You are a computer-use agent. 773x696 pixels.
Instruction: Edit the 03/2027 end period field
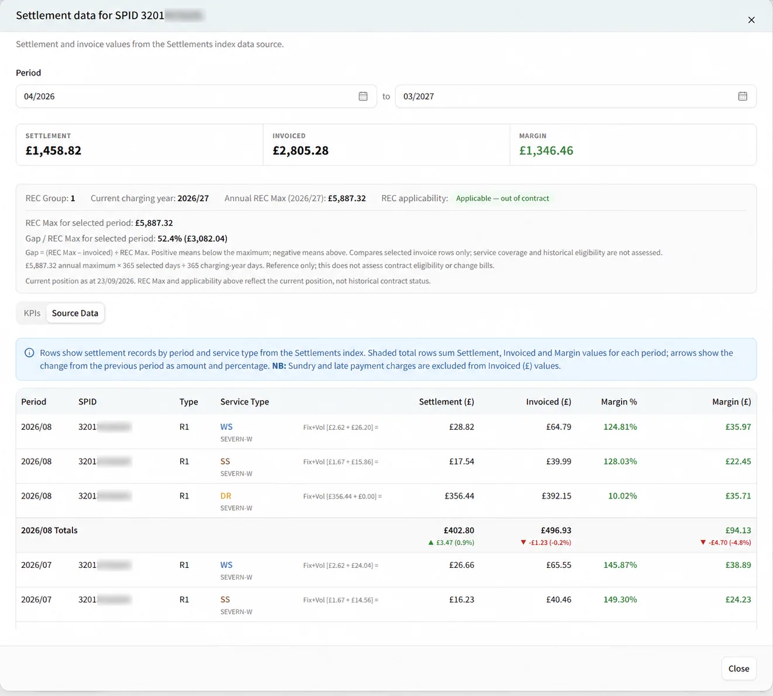coord(575,97)
